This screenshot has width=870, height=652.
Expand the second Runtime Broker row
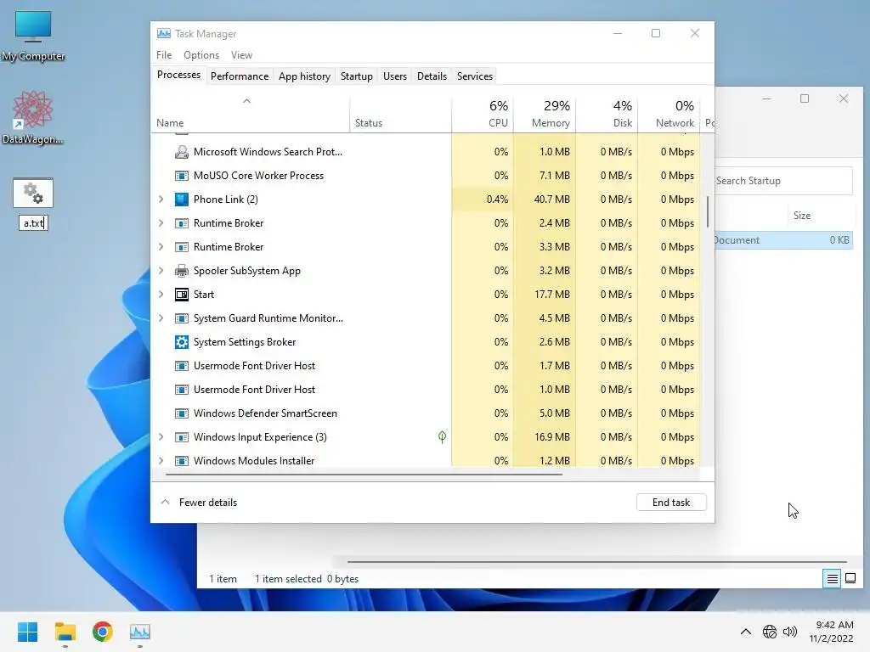(161, 247)
